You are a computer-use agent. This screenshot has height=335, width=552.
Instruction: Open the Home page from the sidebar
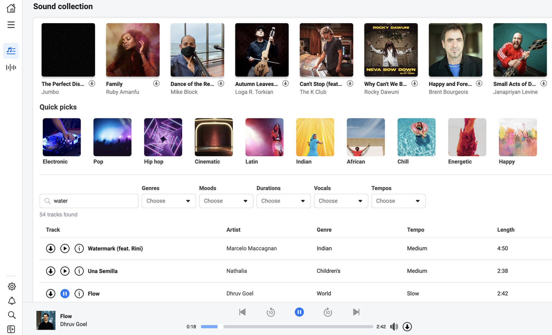pos(11,8)
